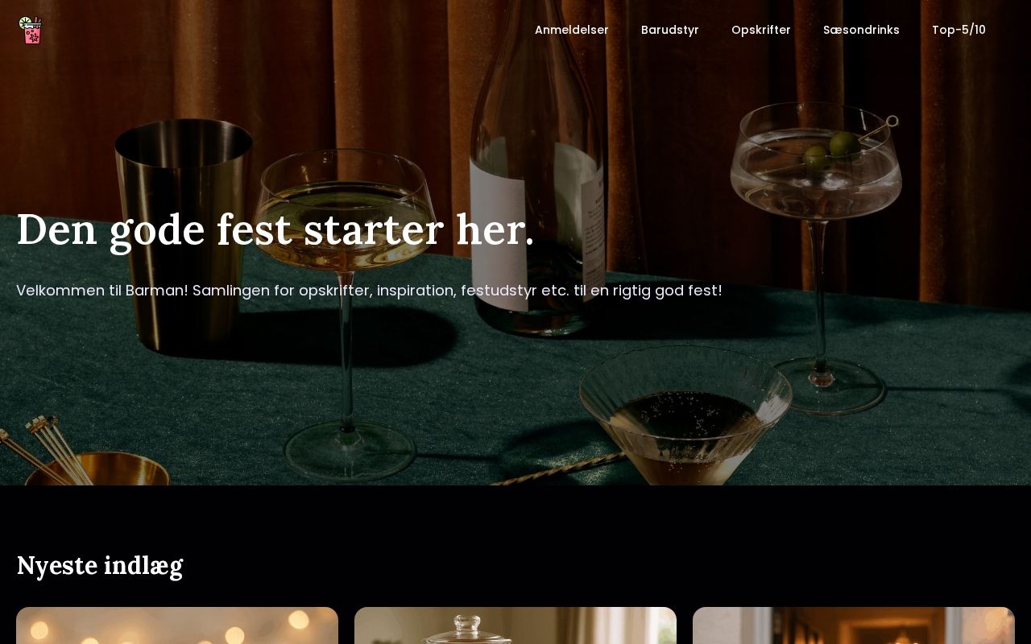This screenshot has width=1031, height=644.
Task: Click the Barman cocktail logo icon
Action: pos(31,30)
